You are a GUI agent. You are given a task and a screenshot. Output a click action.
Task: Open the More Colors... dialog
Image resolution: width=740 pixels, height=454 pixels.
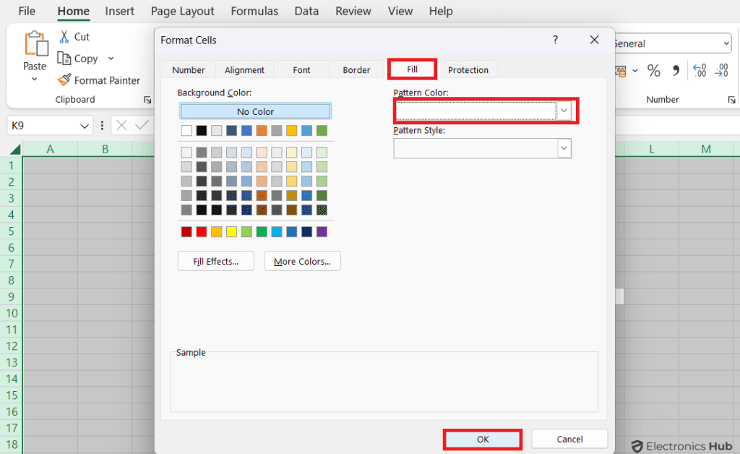coord(302,261)
